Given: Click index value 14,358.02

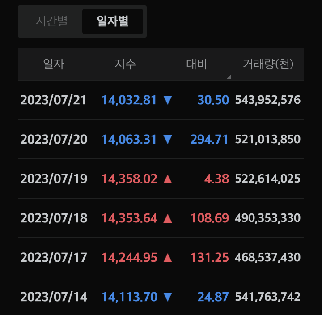Looking at the screenshot, I should point(129,179).
